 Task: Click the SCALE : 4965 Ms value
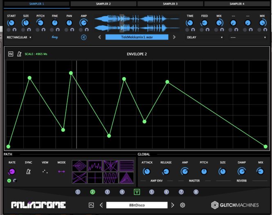coord(36,54)
